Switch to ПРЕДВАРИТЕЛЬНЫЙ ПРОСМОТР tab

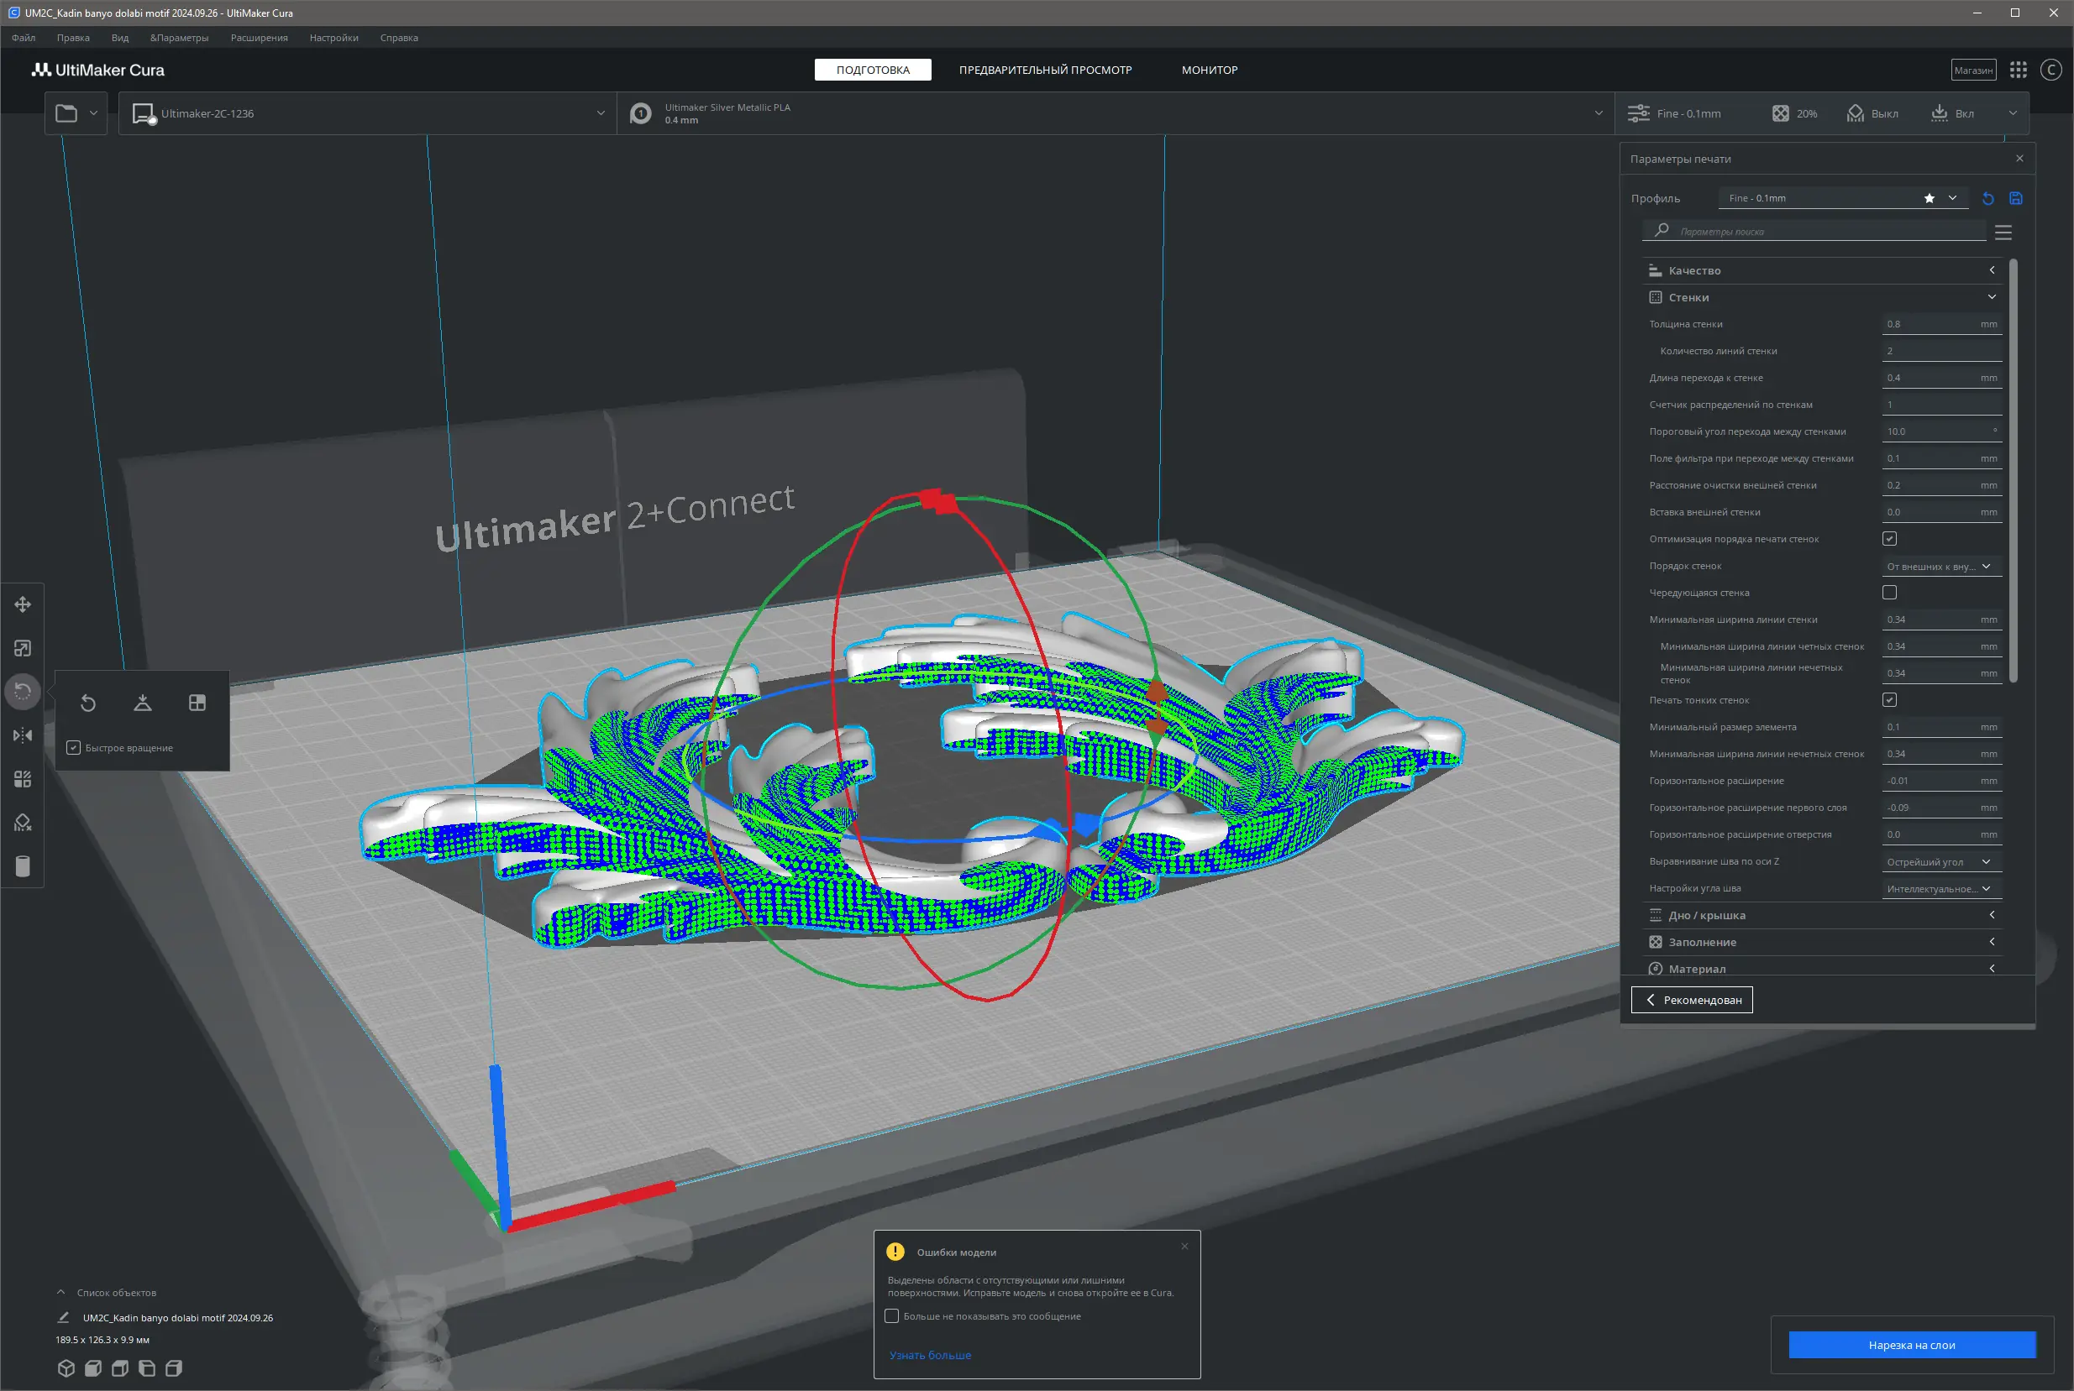click(x=1044, y=70)
